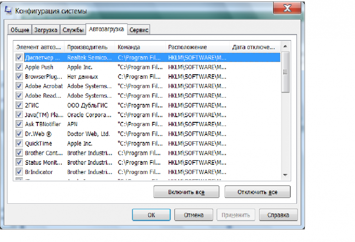This screenshot has height=242, width=355.
Task: Click manufacturer Doctor Web, Ltd. cell
Action: (88, 134)
